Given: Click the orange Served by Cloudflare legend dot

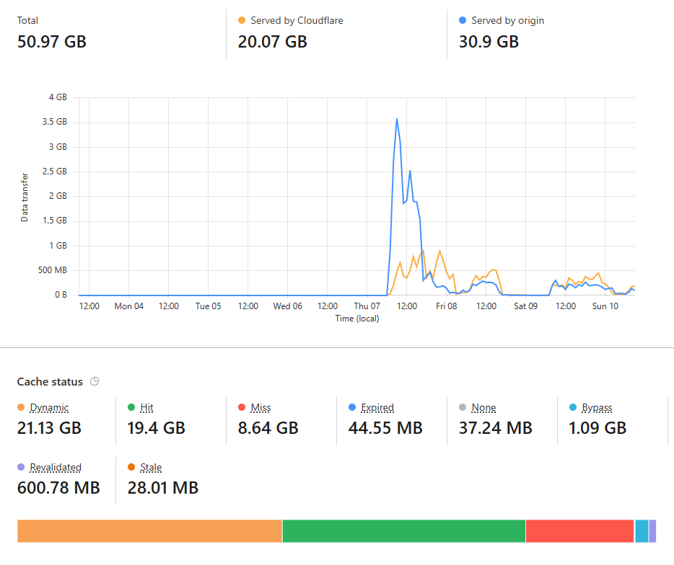Looking at the screenshot, I should click(x=242, y=20).
